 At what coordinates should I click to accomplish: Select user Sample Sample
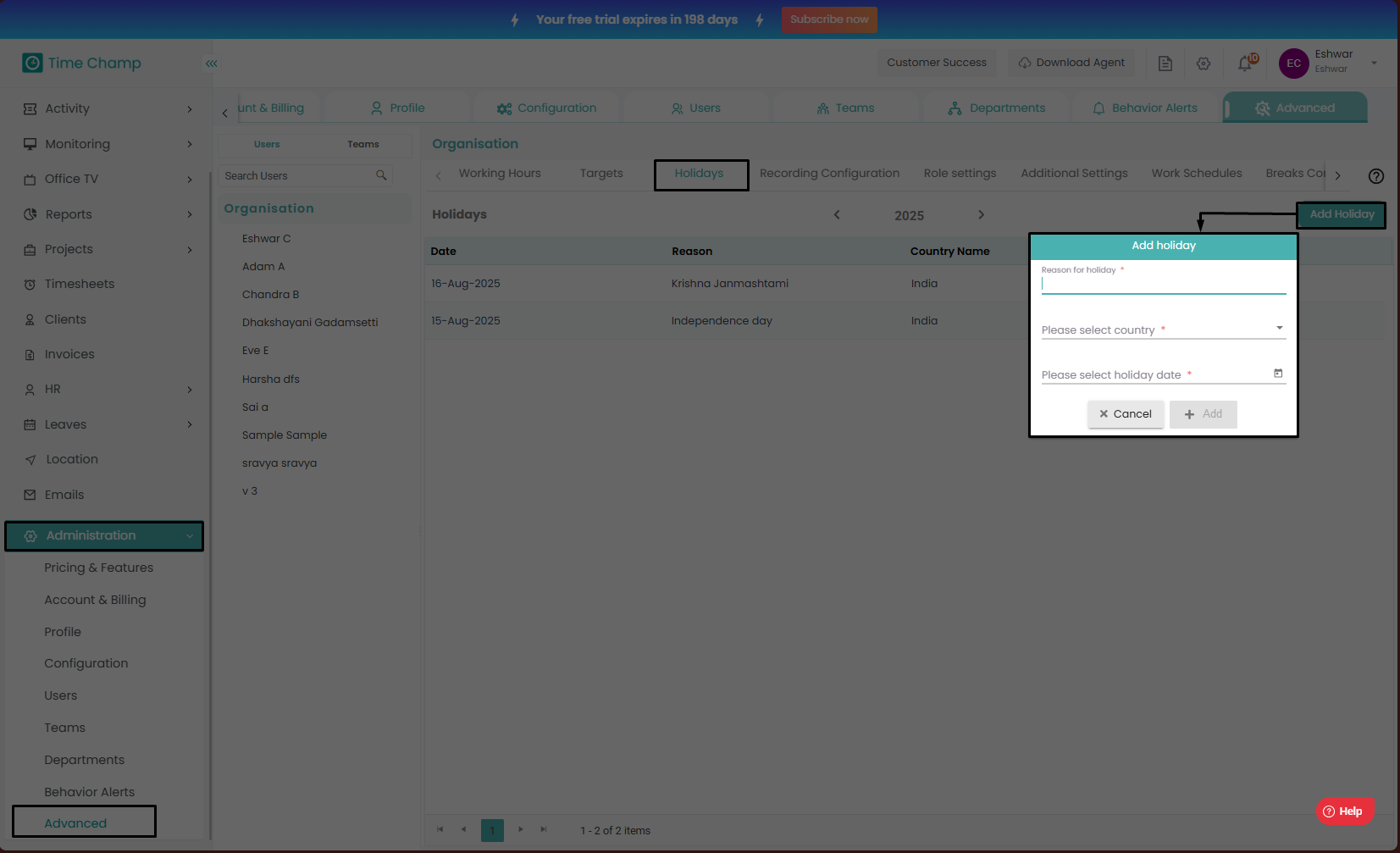click(285, 435)
